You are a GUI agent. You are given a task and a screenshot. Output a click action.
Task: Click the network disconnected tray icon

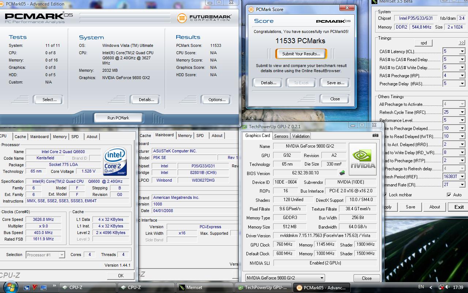point(441,288)
